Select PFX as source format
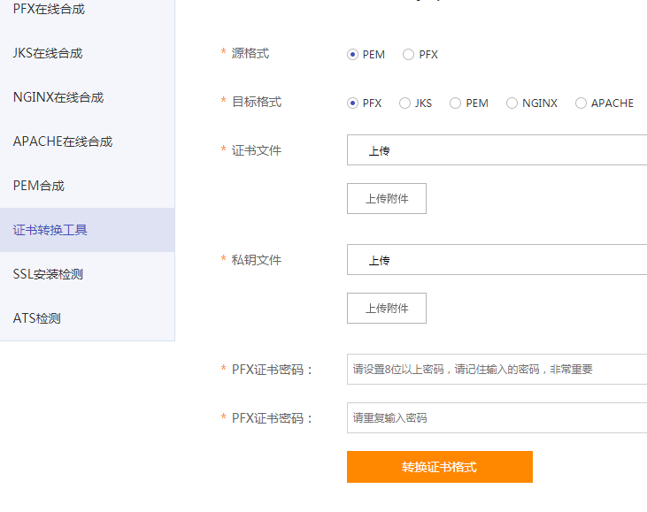This screenshot has height=512, width=647. click(x=408, y=55)
